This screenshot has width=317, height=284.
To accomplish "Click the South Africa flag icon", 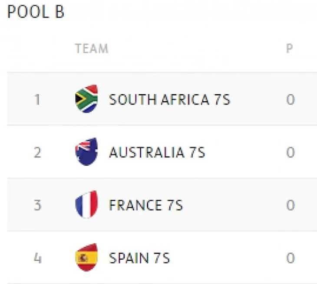I will click(x=86, y=99).
